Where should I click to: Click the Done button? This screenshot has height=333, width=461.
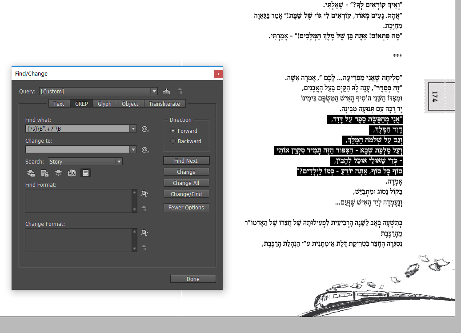tap(193, 279)
